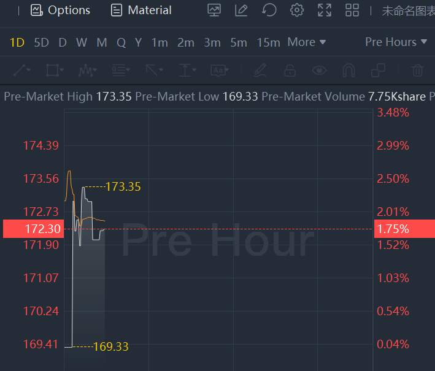The height and width of the screenshot is (371, 435).
Task: Select the brush drawing tool
Action: pos(260,71)
